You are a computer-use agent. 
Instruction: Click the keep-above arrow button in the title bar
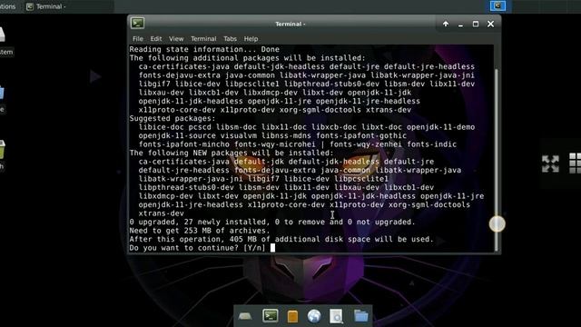pos(446,25)
